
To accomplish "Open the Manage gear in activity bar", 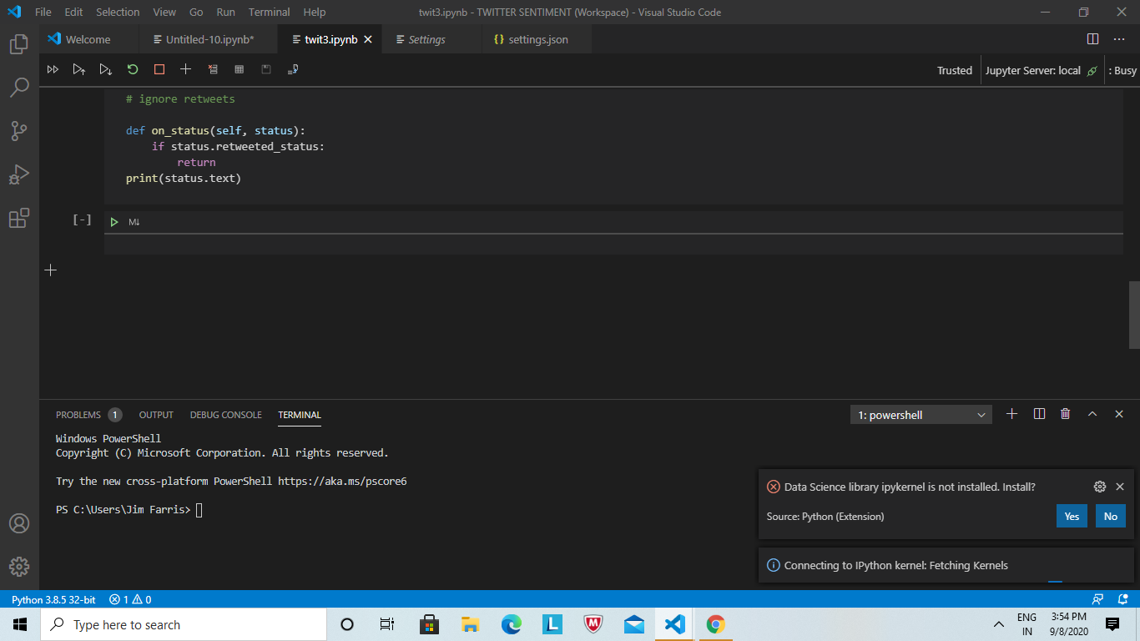I will click(x=19, y=567).
